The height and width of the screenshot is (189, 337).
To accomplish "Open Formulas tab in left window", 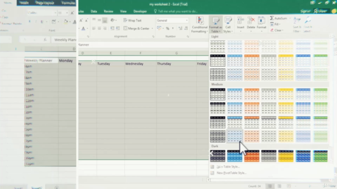I will pos(68,3).
